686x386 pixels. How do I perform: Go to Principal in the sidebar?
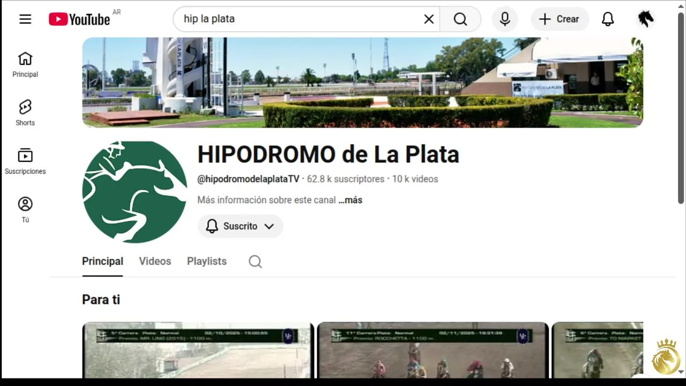tap(25, 65)
